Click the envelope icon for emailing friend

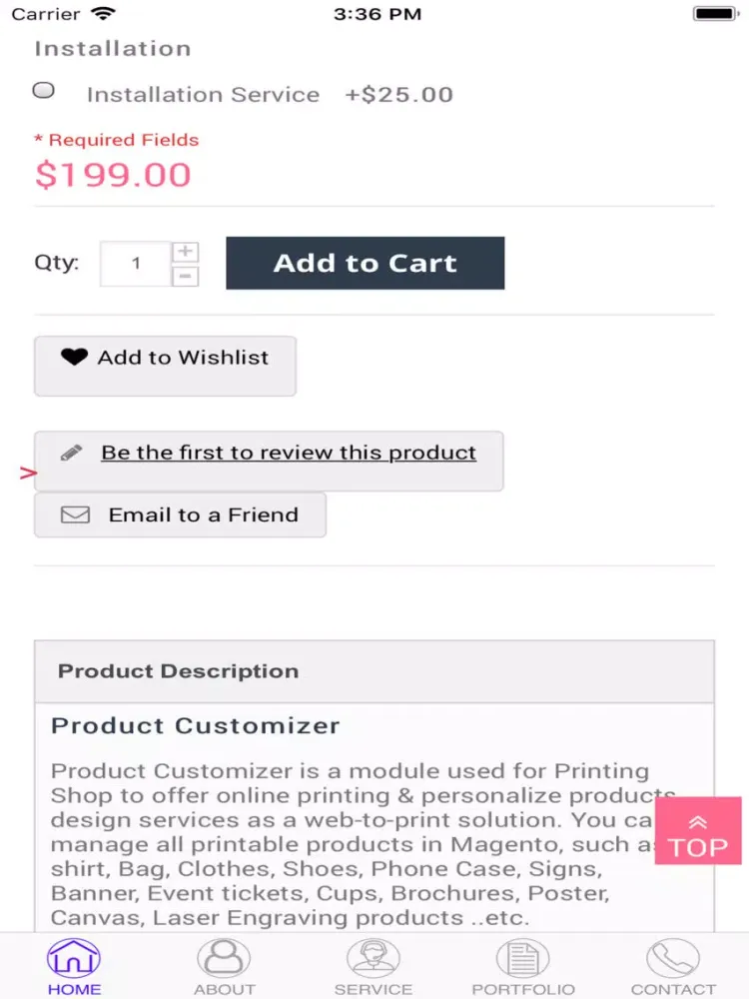pyautogui.click(x=75, y=515)
